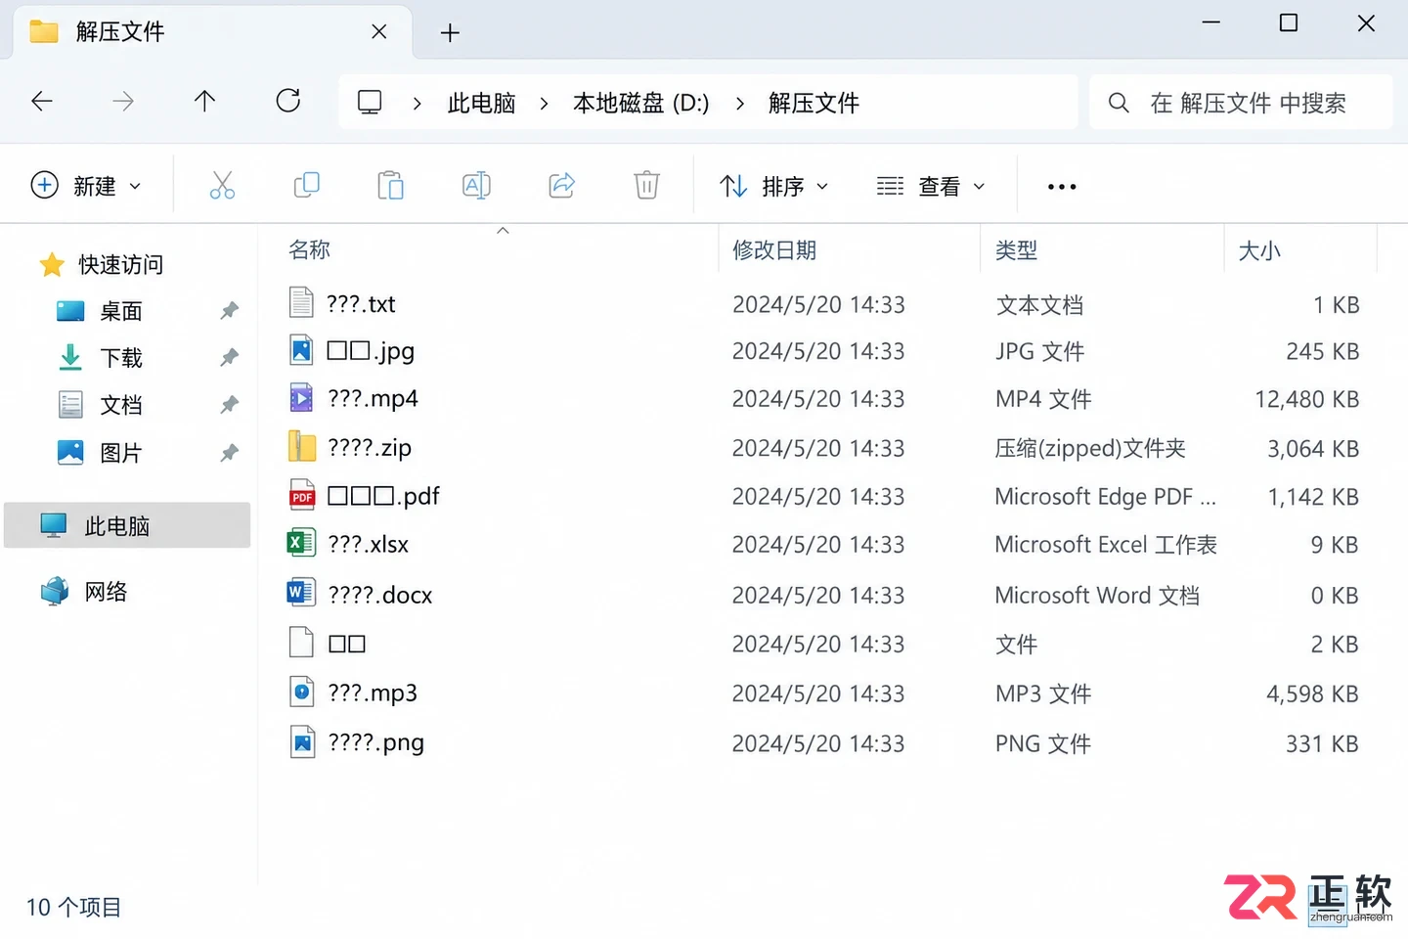The height and width of the screenshot is (939, 1408).
Task: Click the Rename icon in toolbar
Action: tap(476, 185)
